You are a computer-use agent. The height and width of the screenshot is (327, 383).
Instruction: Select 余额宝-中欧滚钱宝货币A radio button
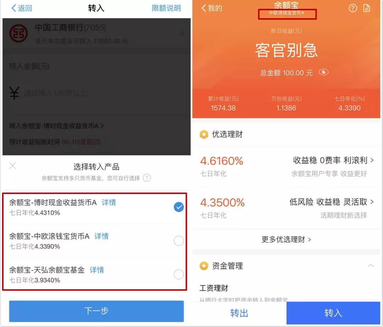[179, 241]
